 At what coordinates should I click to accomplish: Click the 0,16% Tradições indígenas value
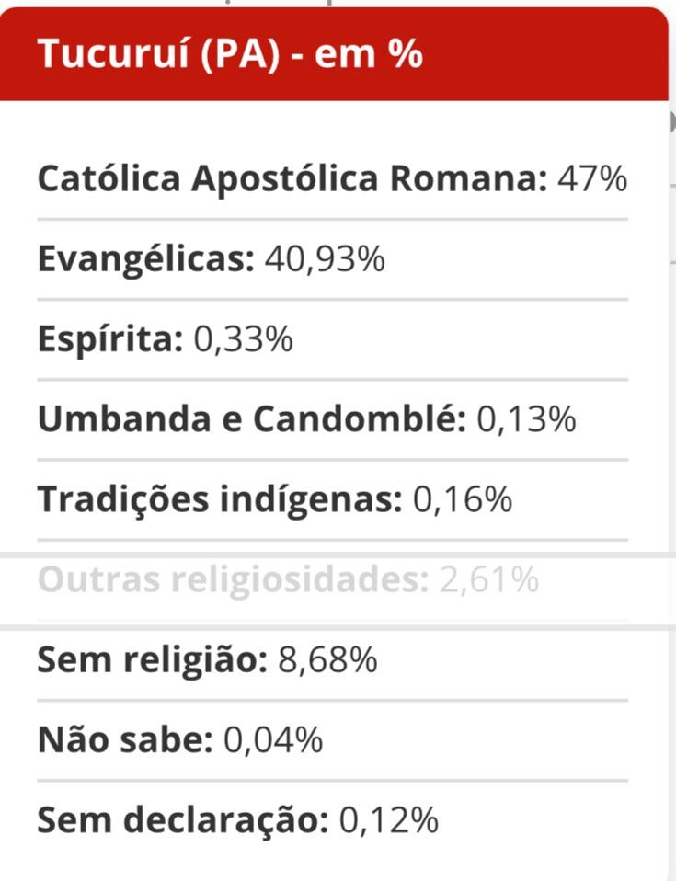(x=463, y=499)
